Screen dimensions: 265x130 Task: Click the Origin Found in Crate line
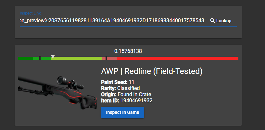click(126, 94)
